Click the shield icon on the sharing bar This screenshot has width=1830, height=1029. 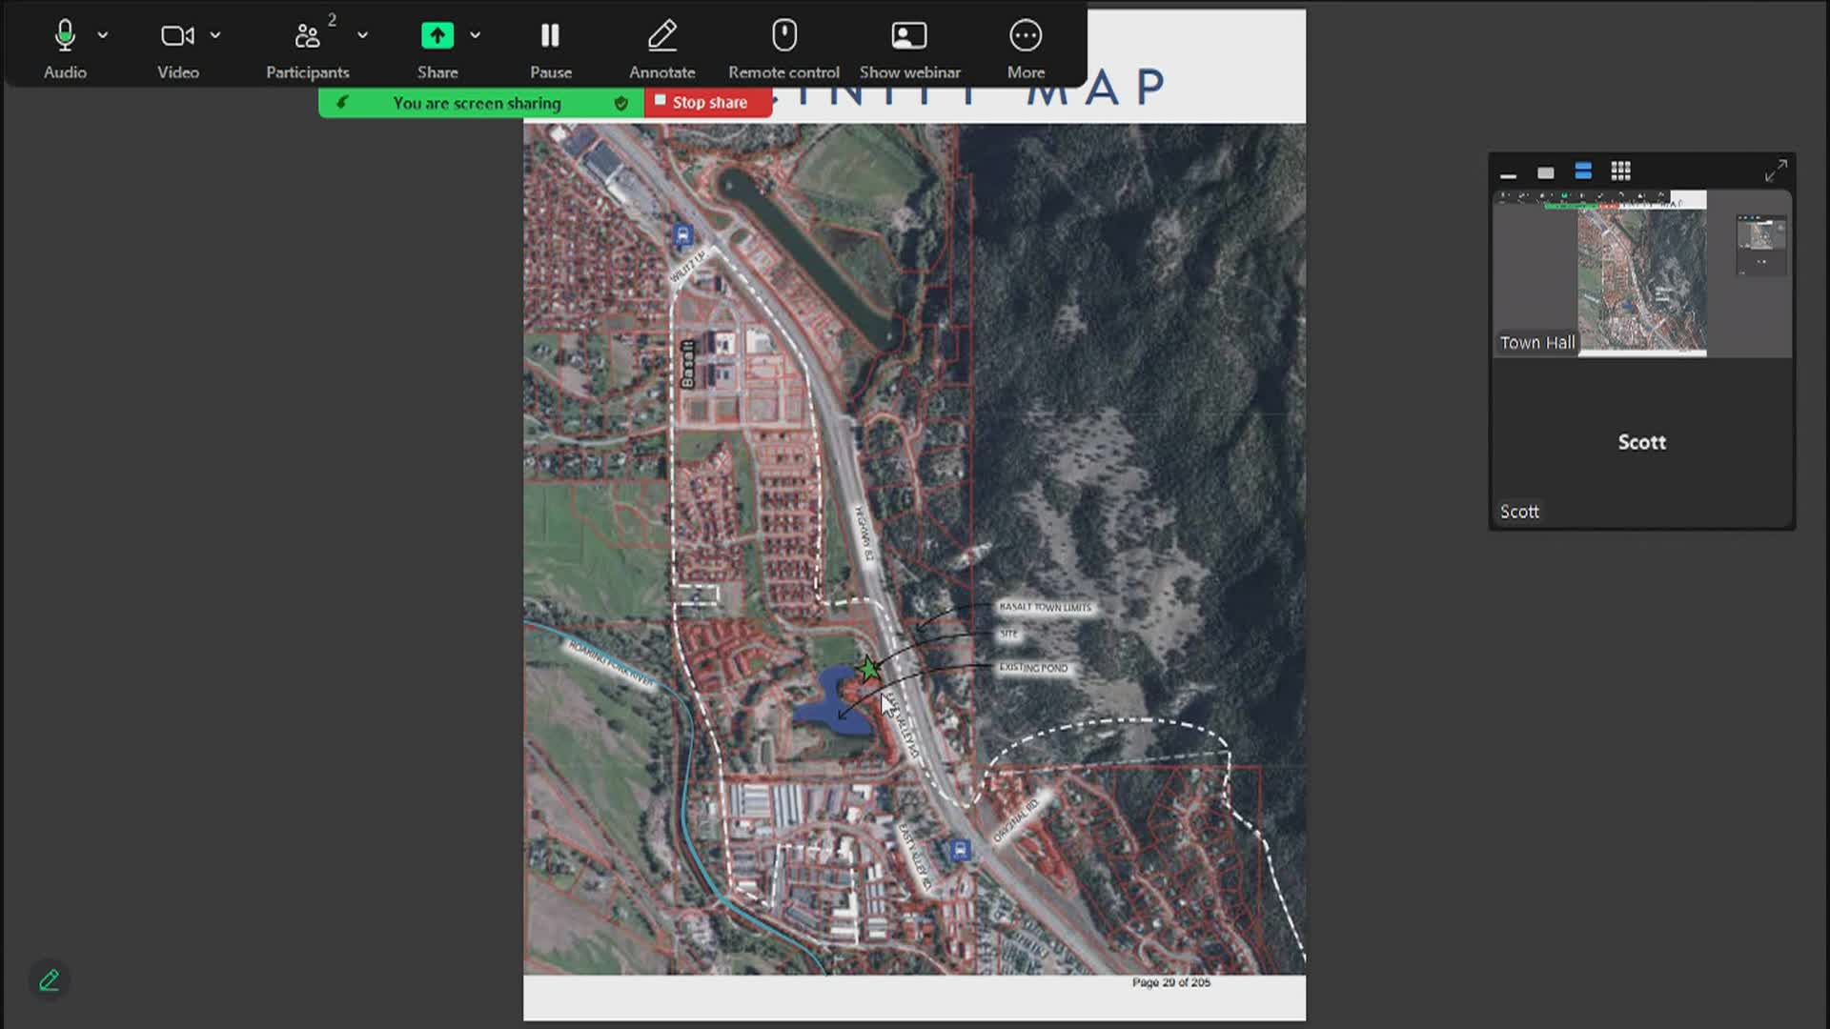coord(621,103)
